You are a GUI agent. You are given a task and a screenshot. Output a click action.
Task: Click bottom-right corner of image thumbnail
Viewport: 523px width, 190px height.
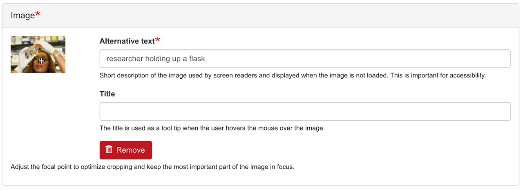point(63,71)
